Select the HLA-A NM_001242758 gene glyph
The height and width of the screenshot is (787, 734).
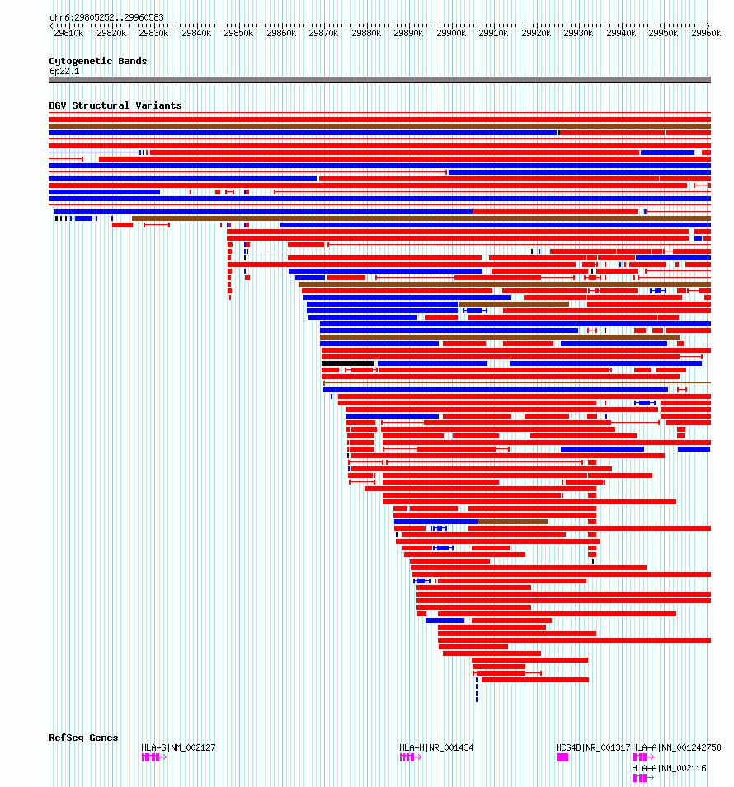pyautogui.click(x=643, y=757)
